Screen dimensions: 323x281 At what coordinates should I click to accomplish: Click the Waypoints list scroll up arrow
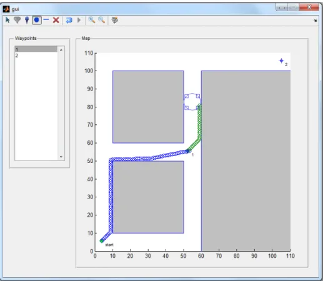coord(61,50)
